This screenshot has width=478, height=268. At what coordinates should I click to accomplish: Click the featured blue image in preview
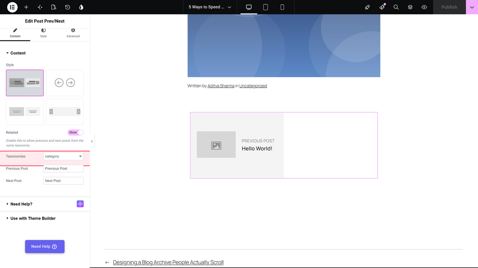coord(284,46)
